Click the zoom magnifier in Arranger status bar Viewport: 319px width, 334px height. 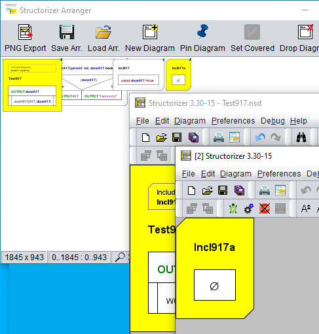click(x=120, y=257)
